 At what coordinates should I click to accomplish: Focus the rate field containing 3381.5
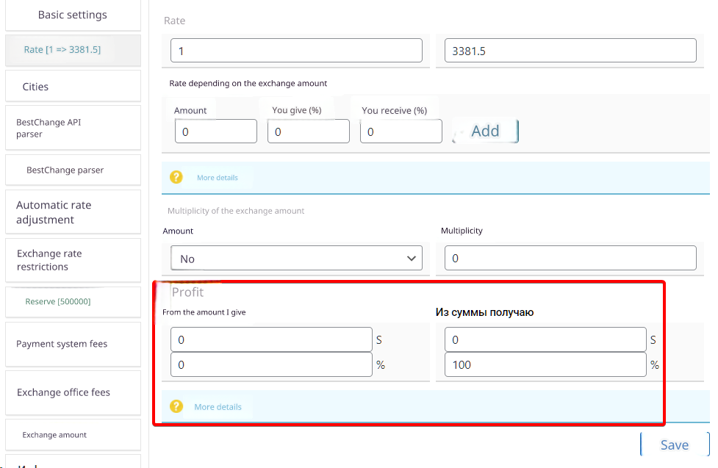click(x=570, y=51)
